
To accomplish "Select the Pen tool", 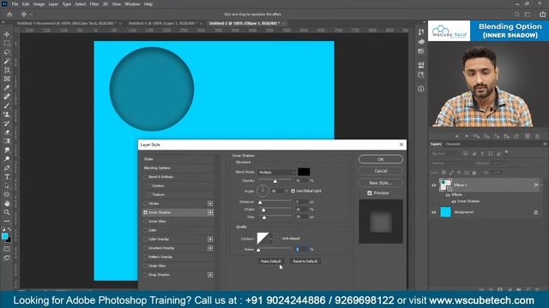I will [7, 168].
